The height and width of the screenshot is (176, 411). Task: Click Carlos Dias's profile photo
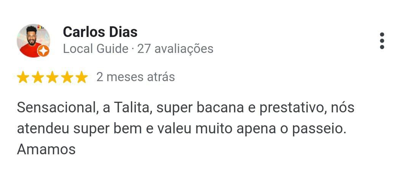pyautogui.click(x=33, y=40)
